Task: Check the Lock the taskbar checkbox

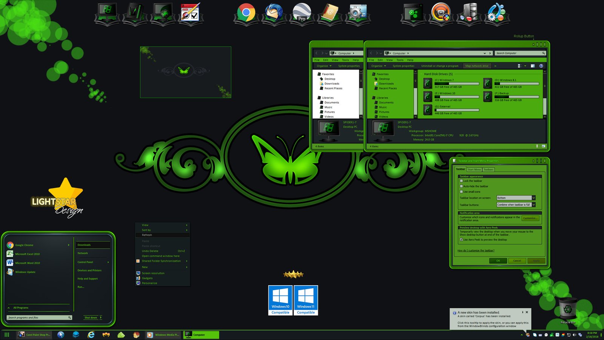Action: 461,181
